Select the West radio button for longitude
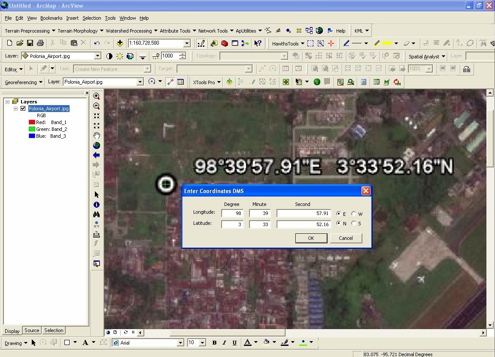This screenshot has width=495, height=357. pyautogui.click(x=355, y=214)
